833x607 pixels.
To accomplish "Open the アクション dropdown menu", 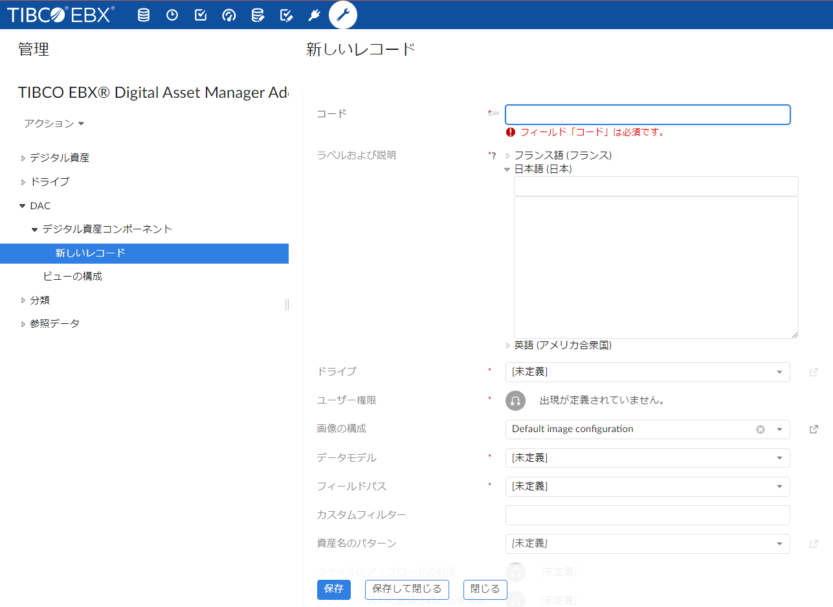I will (x=54, y=123).
